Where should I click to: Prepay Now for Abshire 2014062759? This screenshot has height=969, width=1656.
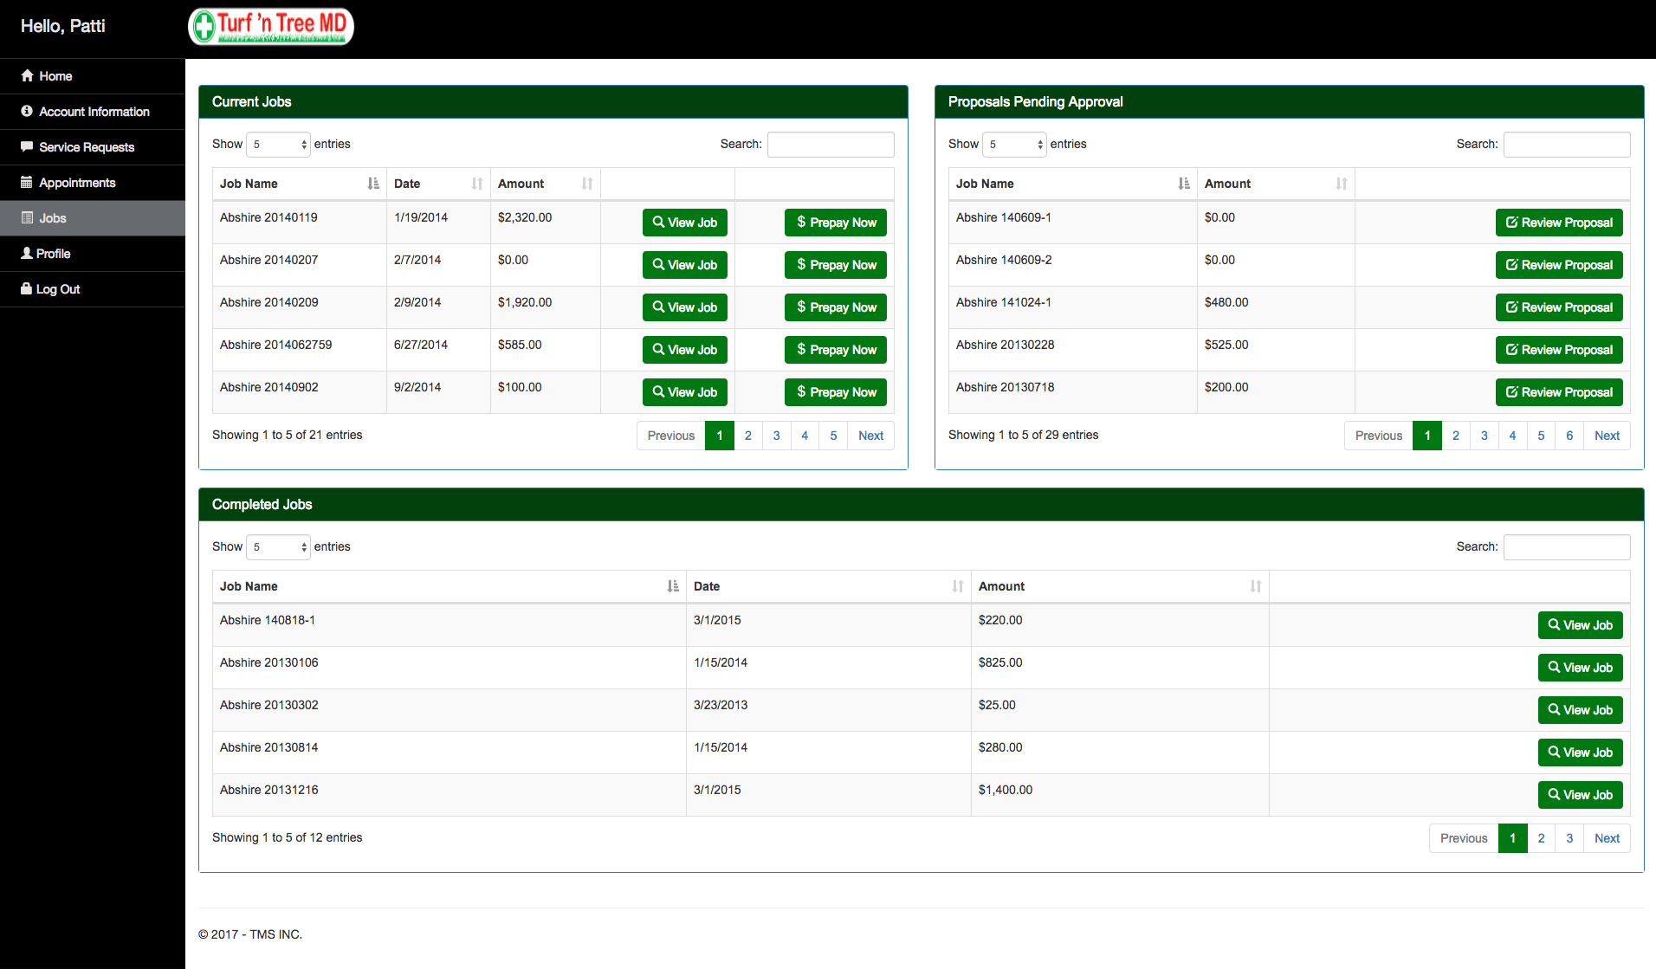tap(836, 350)
